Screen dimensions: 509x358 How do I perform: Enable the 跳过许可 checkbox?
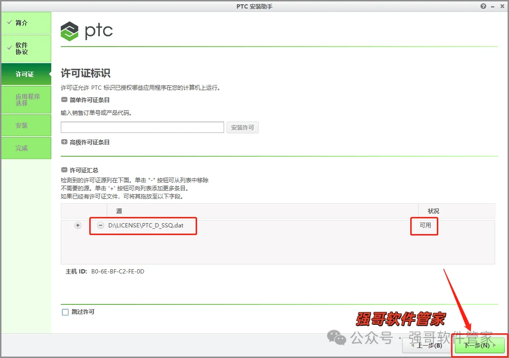(x=65, y=312)
